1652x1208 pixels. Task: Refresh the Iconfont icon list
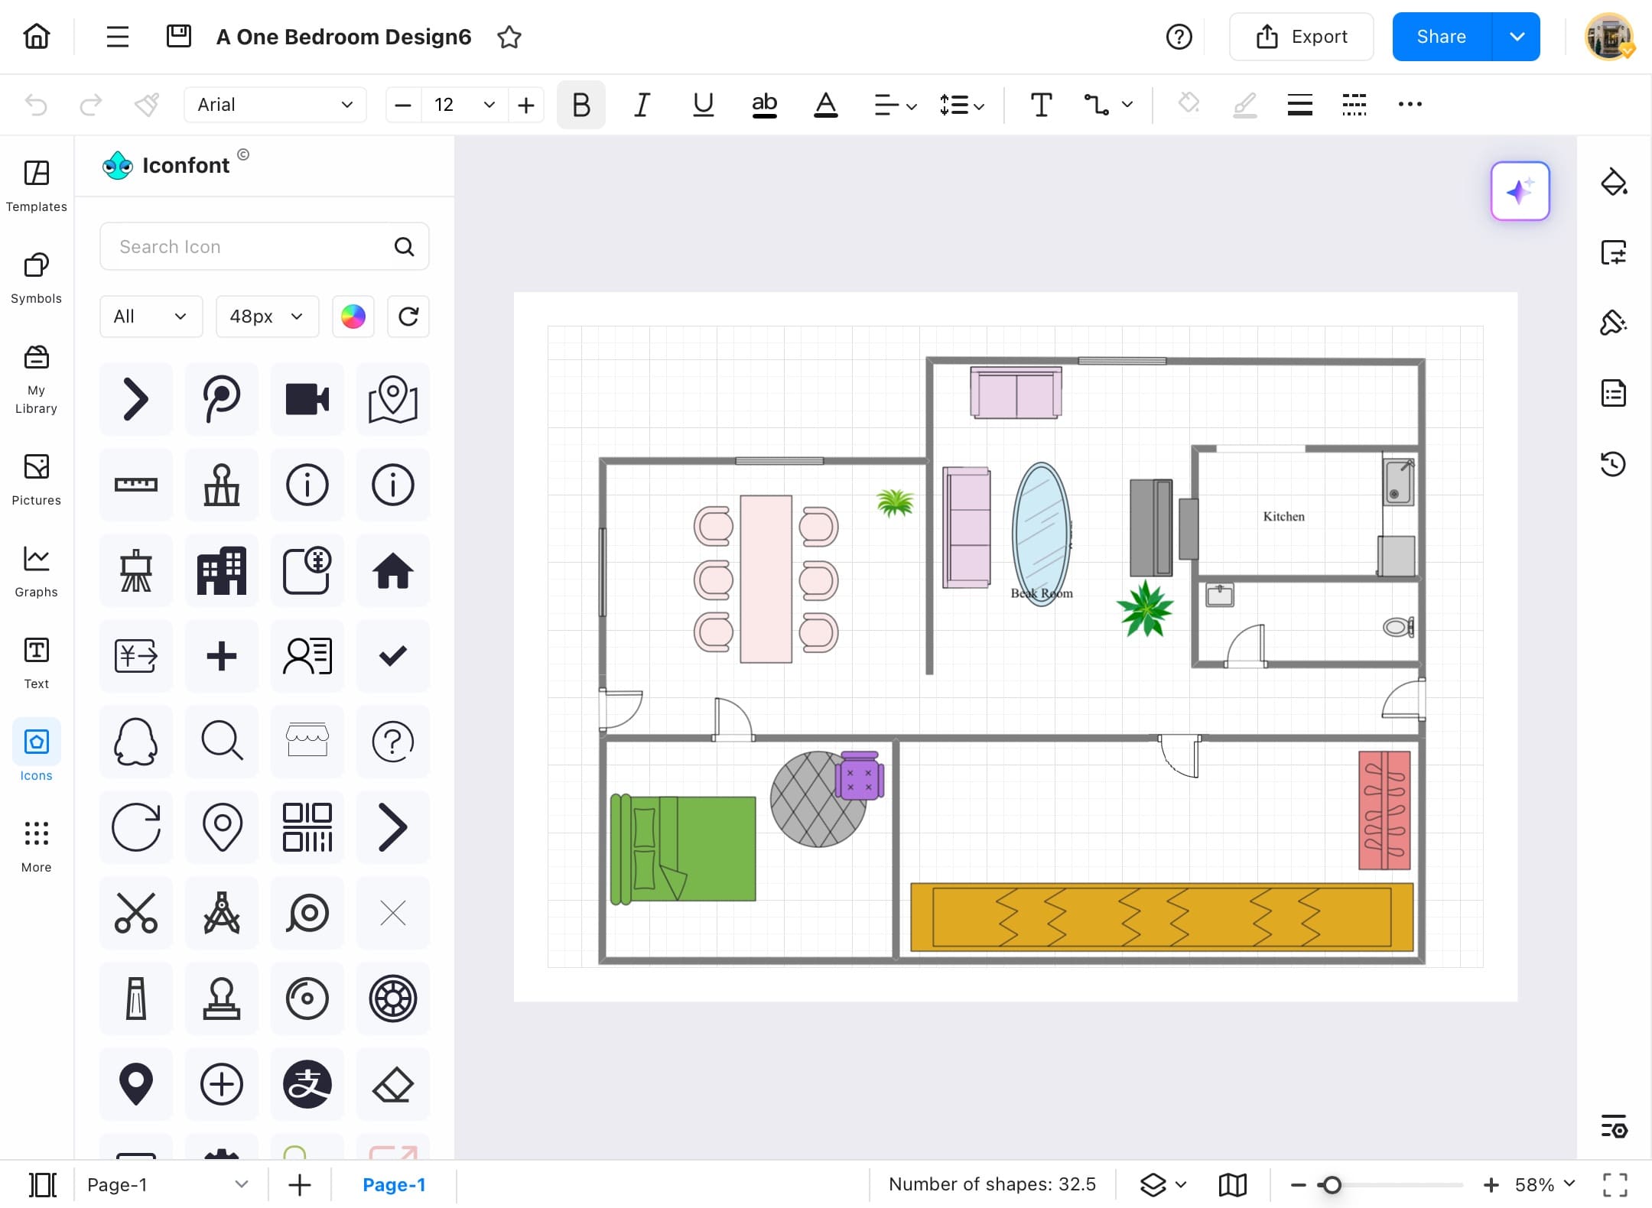408,316
